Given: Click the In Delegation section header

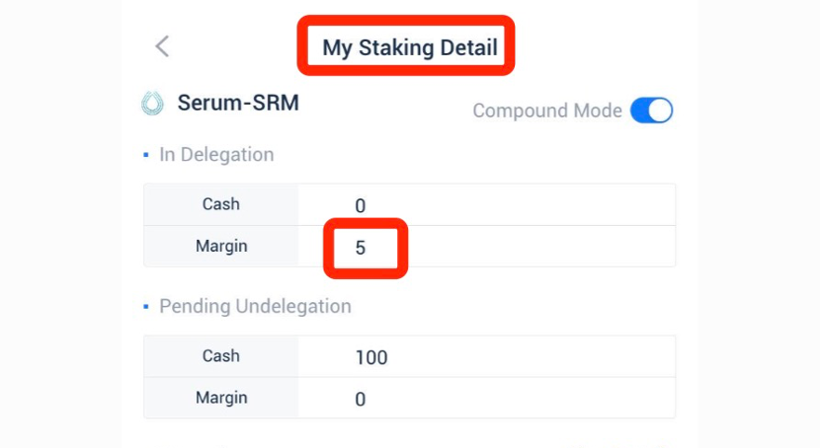Looking at the screenshot, I should point(216,155).
